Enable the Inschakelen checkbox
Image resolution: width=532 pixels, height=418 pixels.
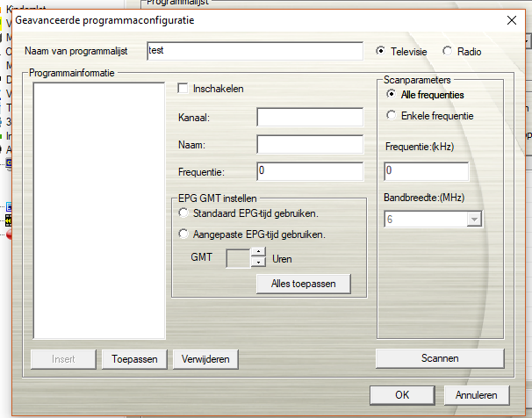pos(183,89)
